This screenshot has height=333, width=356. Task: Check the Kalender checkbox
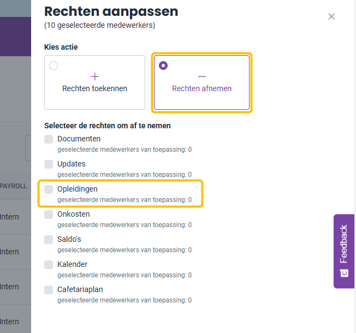49,265
